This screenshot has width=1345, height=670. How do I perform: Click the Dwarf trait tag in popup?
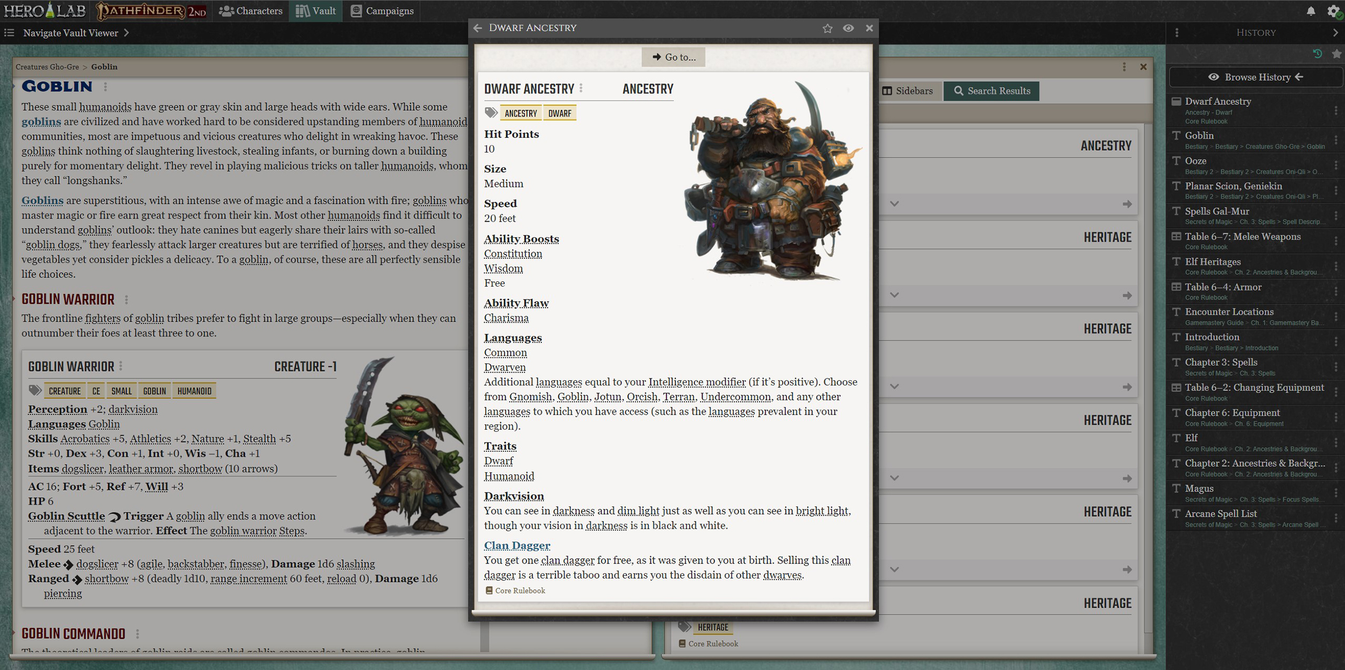pos(560,113)
